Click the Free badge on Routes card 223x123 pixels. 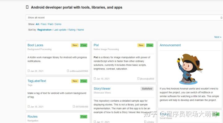[84, 117]
